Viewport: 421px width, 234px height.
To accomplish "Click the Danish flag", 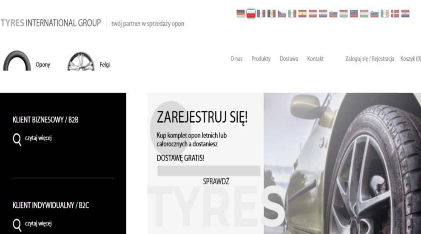I will pyautogui.click(x=395, y=14).
